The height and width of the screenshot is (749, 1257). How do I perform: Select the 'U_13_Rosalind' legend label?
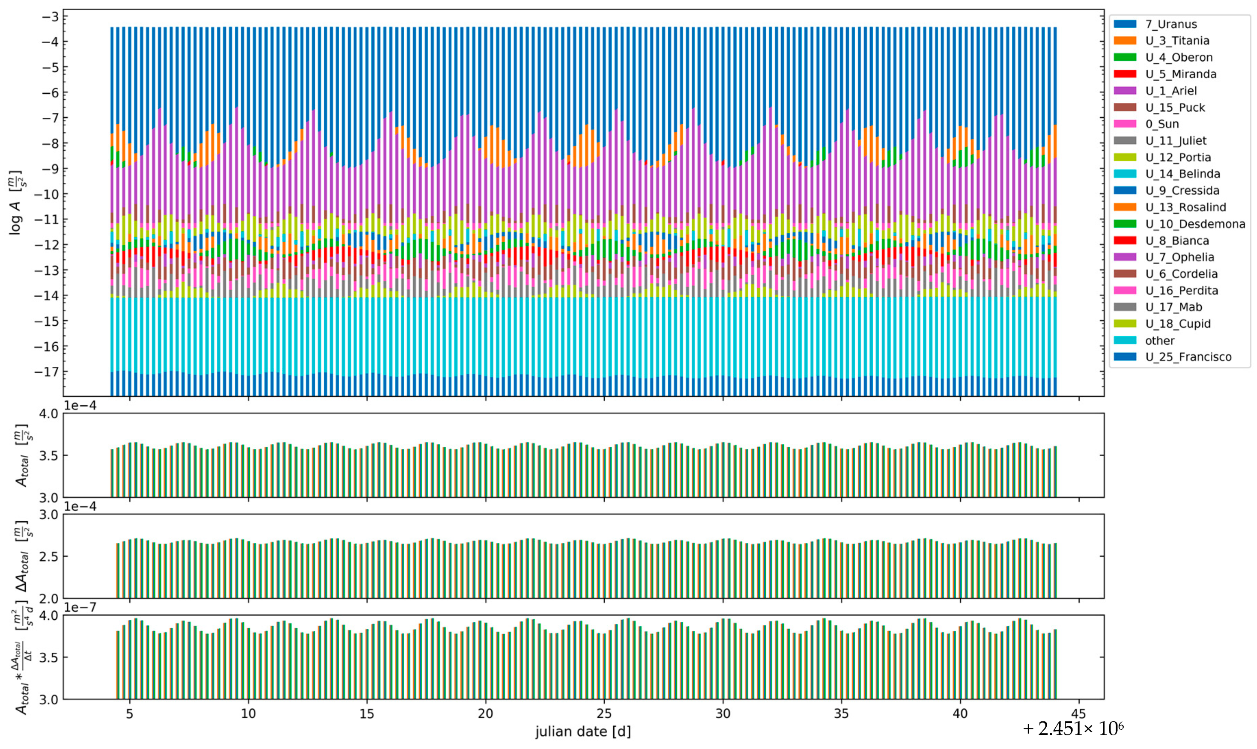tap(1186, 208)
